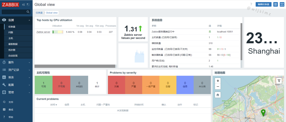Open the 帮助 link
The width and height of the screenshot is (286, 122).
coord(11,117)
